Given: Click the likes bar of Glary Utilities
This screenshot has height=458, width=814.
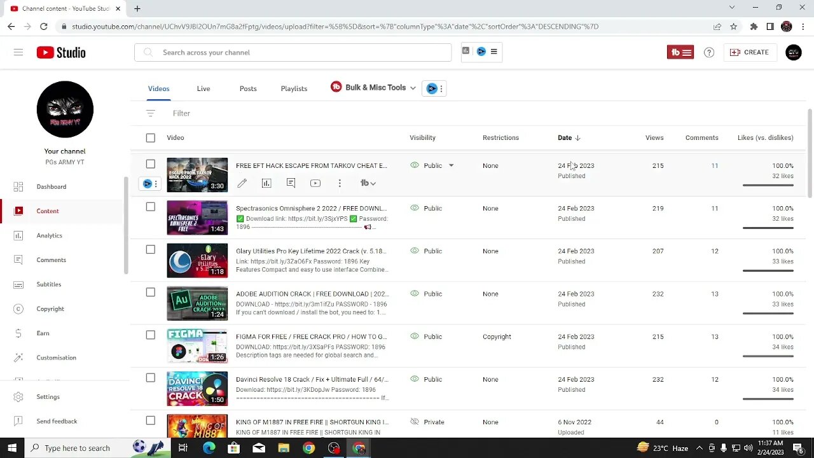Looking at the screenshot, I should 768,270.
